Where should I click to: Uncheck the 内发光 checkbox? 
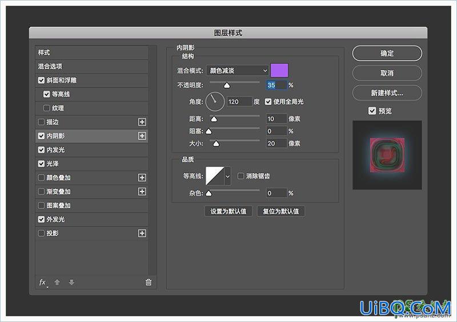[x=41, y=150]
